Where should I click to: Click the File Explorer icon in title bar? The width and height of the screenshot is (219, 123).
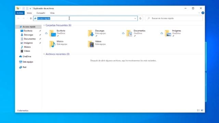[18, 8]
